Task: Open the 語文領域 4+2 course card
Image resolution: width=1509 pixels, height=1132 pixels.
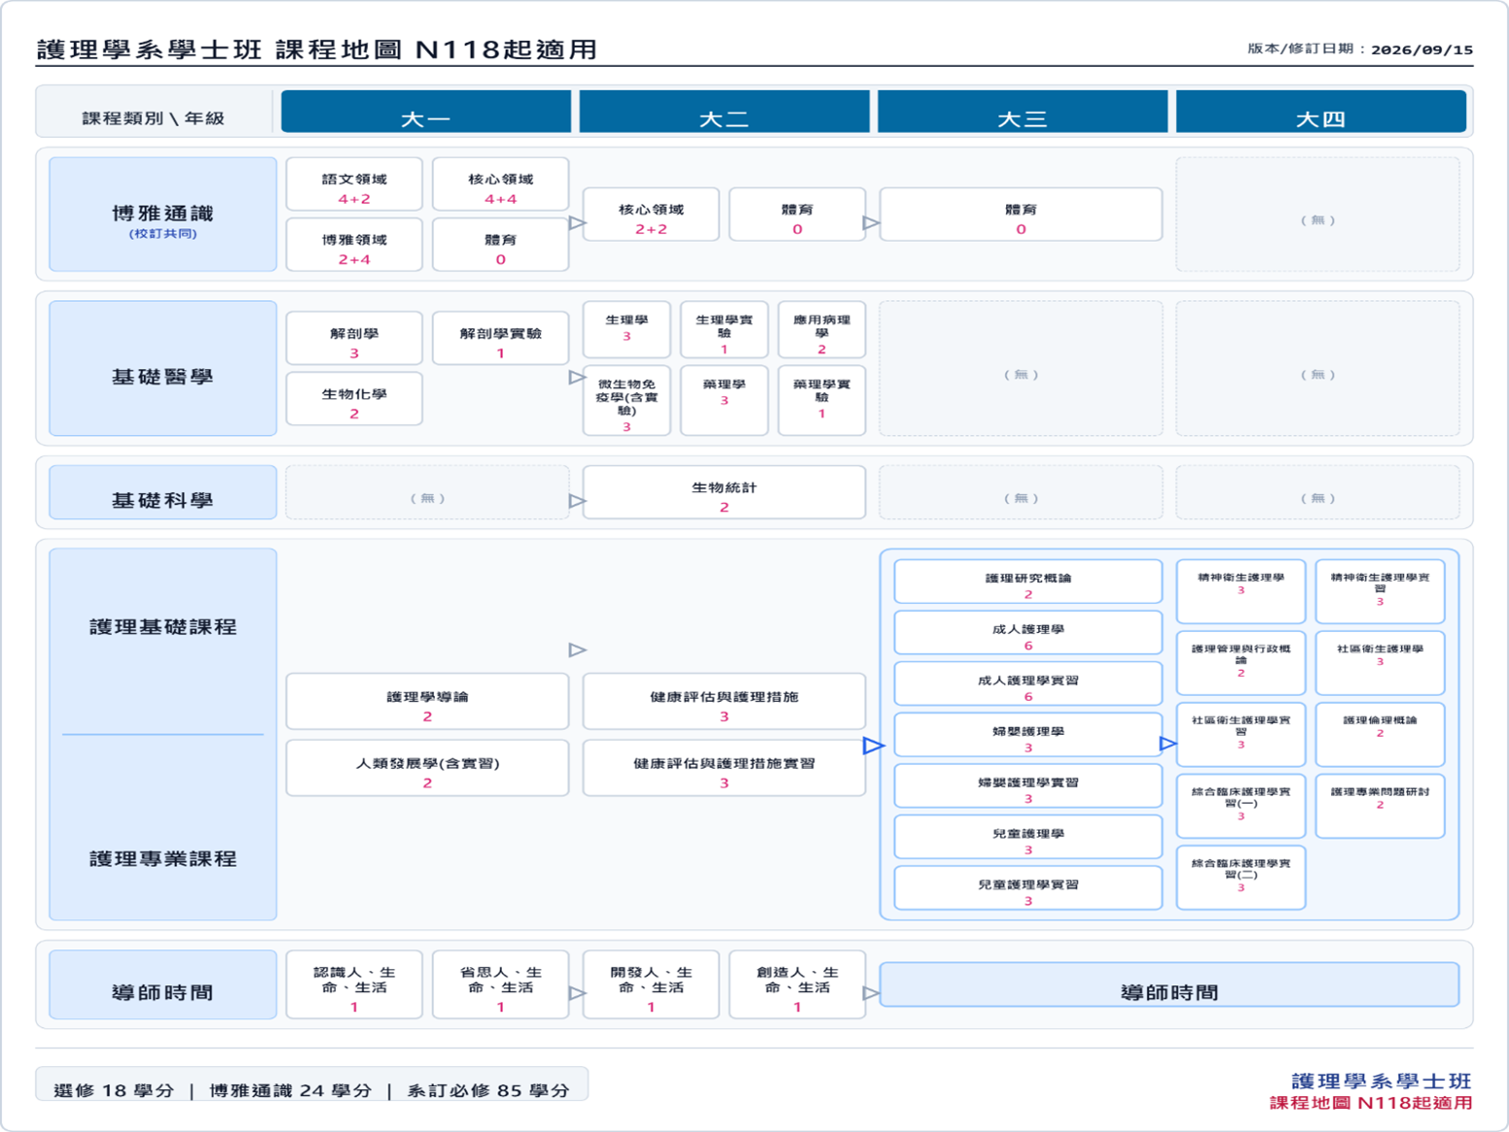Action: [354, 184]
